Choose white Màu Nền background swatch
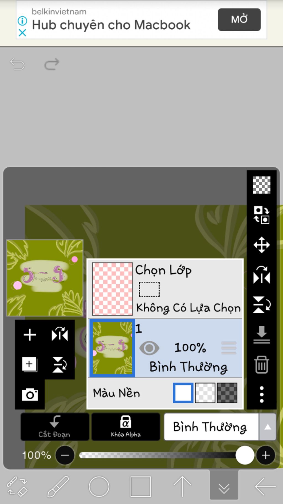This screenshot has height=504, width=283. (x=183, y=393)
